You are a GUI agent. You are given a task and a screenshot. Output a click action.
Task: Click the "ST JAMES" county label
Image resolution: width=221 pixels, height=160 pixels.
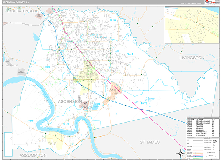pyautogui.click(x=150, y=142)
